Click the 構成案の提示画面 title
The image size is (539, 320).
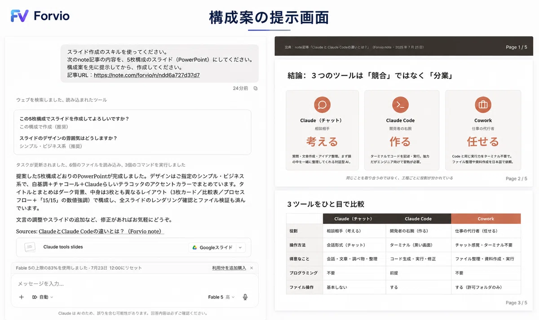[x=269, y=17]
